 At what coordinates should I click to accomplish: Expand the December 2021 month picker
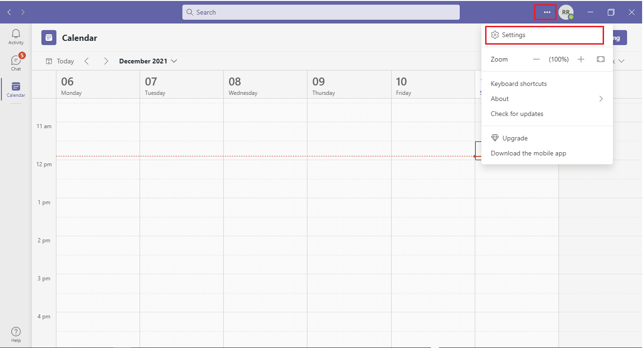pyautogui.click(x=148, y=61)
